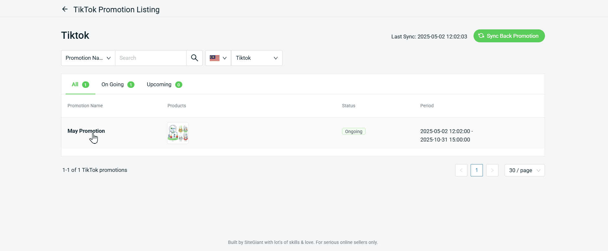This screenshot has height=251, width=608.
Task: Click the May Promotion product thumbnail
Action: tap(178, 133)
